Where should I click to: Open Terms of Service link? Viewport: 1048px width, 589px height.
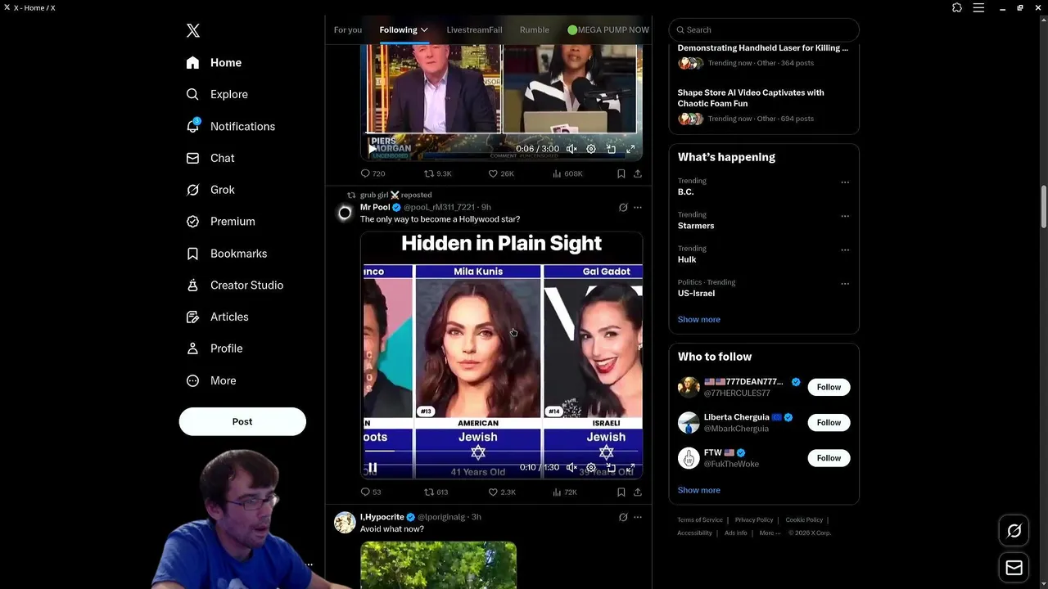point(700,520)
